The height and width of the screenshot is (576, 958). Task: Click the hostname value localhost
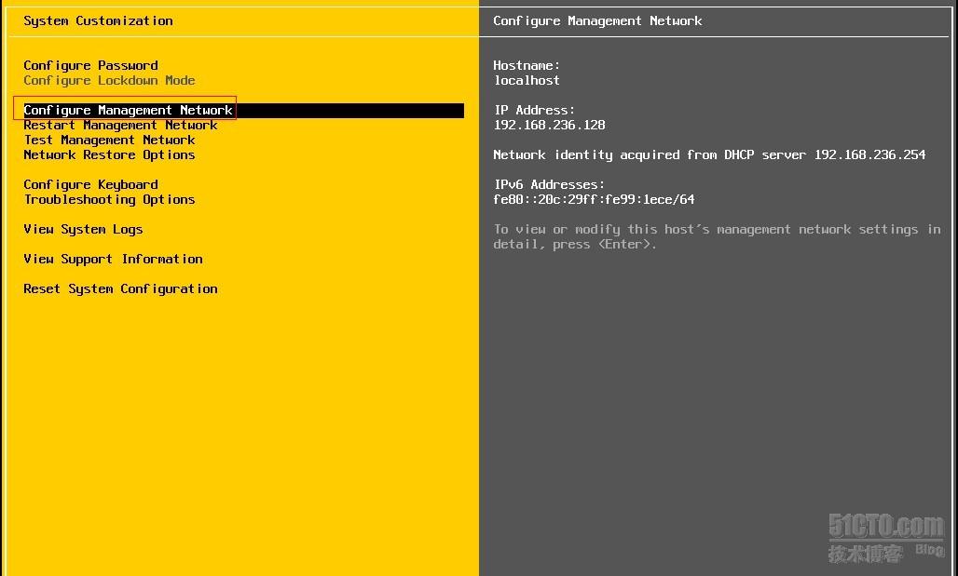pyautogui.click(x=527, y=81)
